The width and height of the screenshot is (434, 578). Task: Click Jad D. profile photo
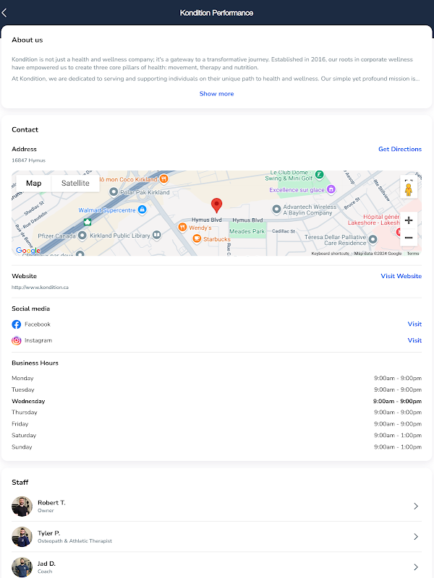[22, 567]
